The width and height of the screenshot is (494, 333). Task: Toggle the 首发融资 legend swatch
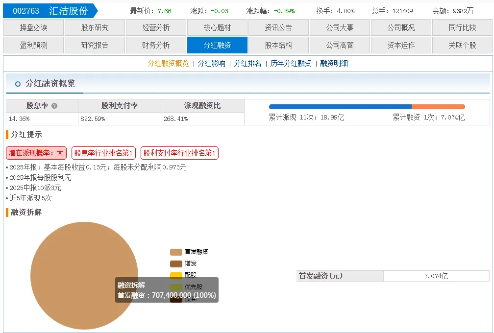(x=176, y=252)
